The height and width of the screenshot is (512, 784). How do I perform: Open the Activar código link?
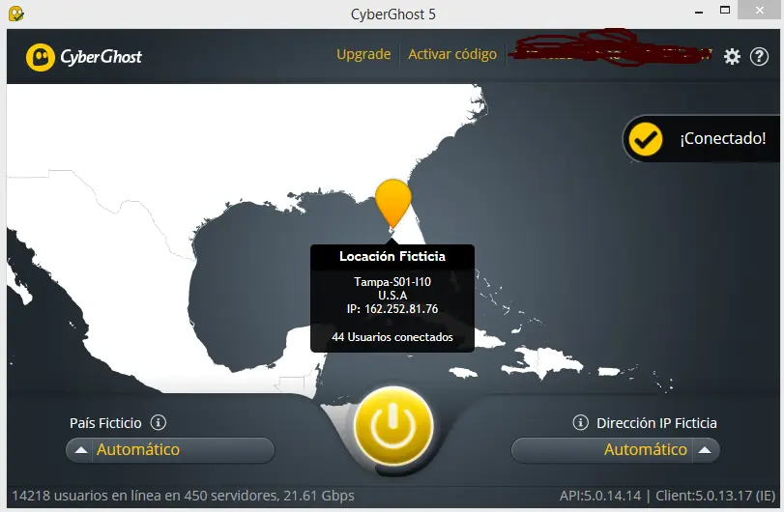click(x=452, y=54)
